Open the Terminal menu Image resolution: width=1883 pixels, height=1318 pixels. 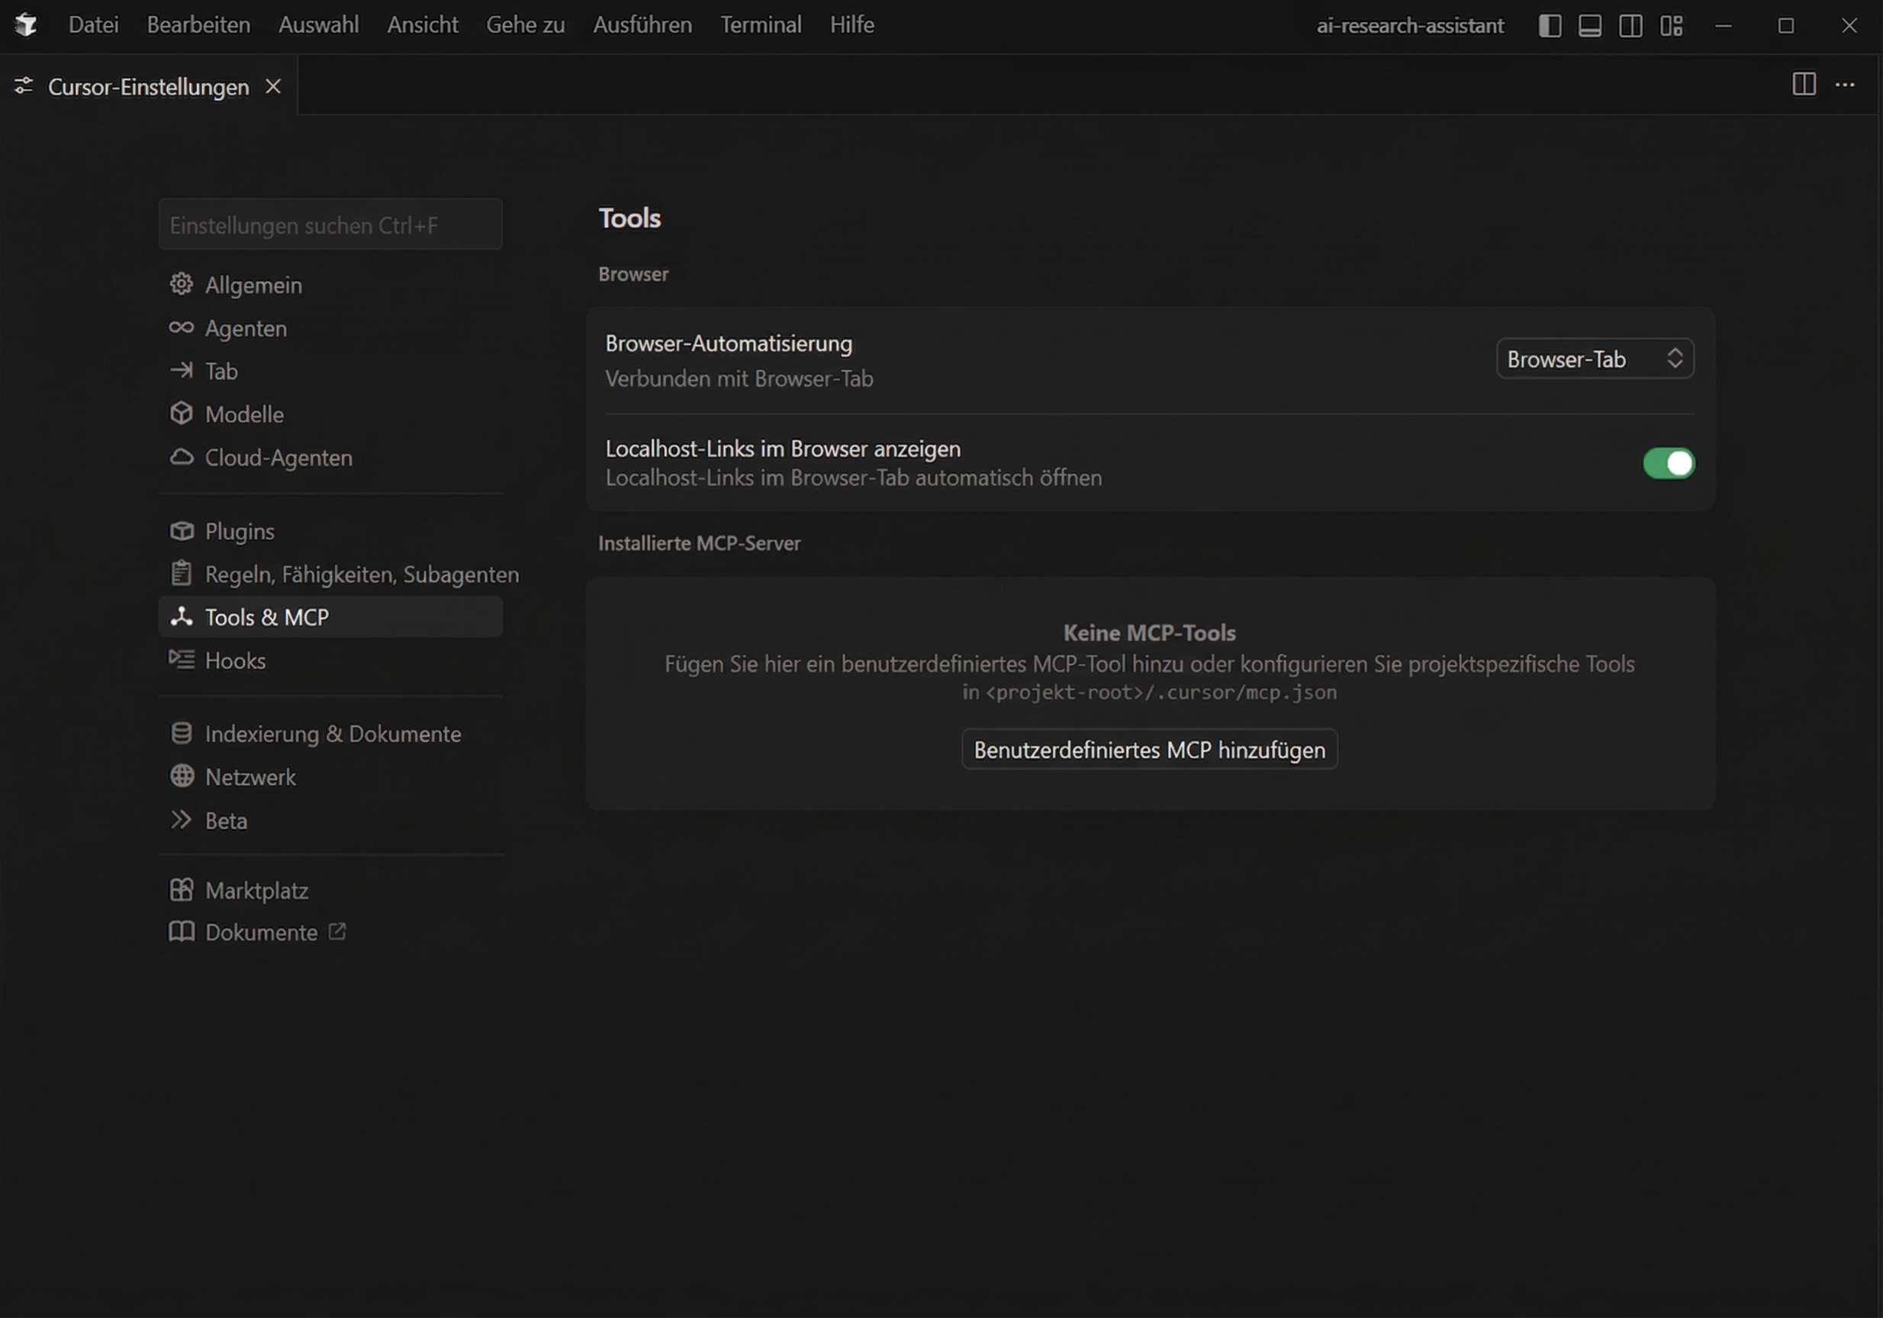coord(760,25)
